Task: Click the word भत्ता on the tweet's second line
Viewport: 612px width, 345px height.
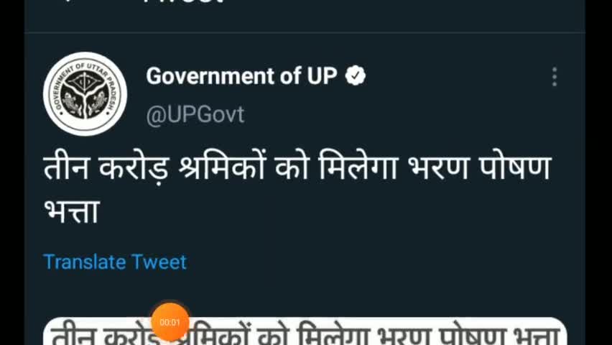Action: pyautogui.click(x=72, y=211)
